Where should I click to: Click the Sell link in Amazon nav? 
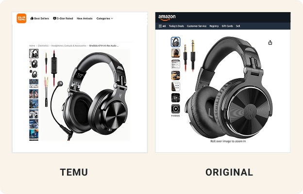pyautogui.click(x=238, y=26)
